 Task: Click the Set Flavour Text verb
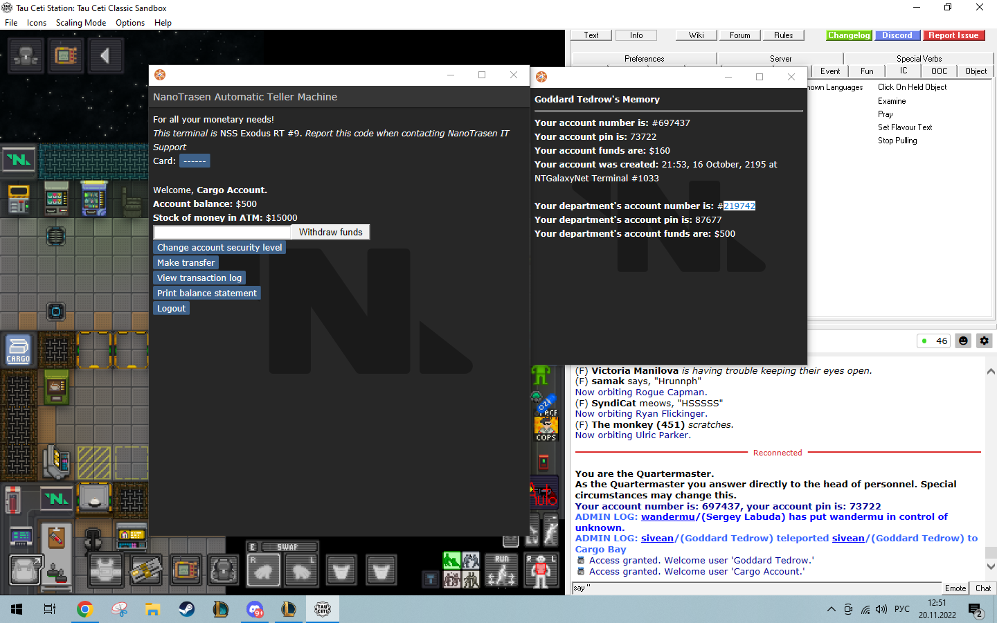pyautogui.click(x=905, y=127)
